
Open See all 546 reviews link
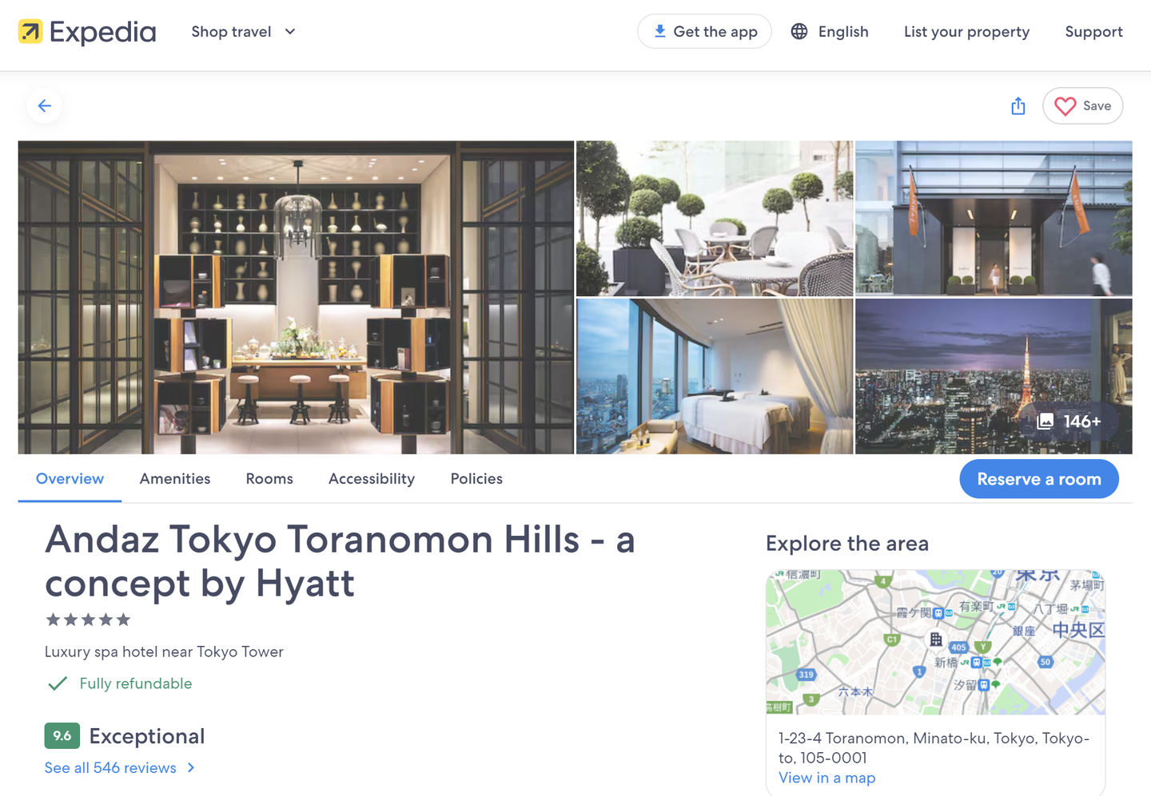pyautogui.click(x=110, y=767)
